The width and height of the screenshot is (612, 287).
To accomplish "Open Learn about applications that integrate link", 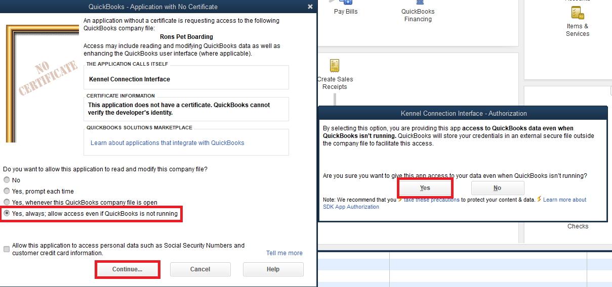I will tap(167, 143).
